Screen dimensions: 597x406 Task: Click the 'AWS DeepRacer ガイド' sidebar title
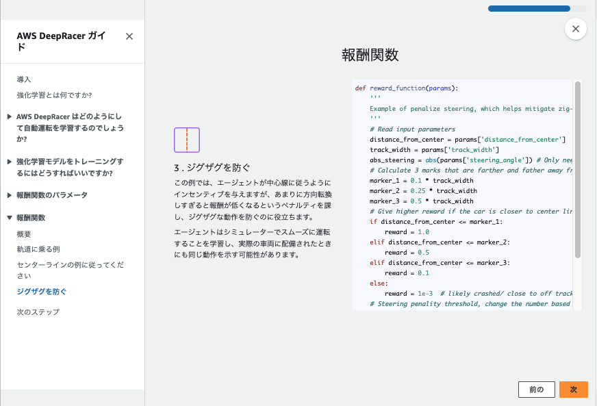coord(61,41)
